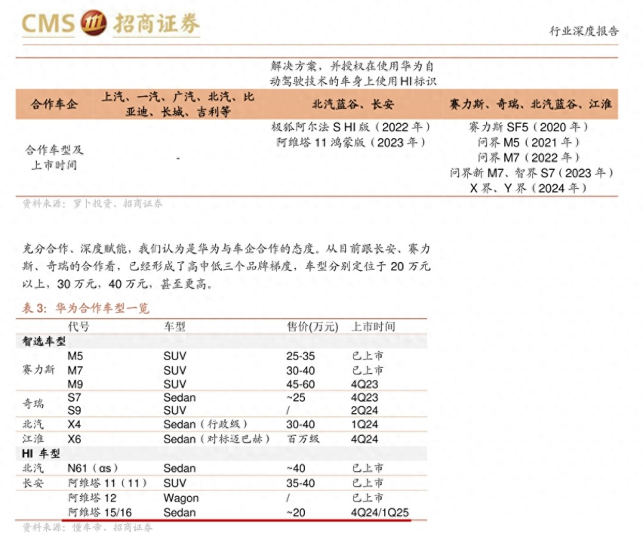This screenshot has width=643, height=543.
Task: Select the Wagon model cell
Action: 181,498
